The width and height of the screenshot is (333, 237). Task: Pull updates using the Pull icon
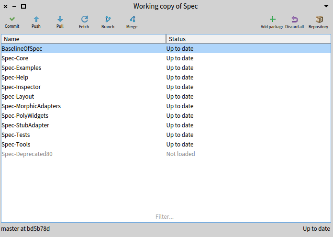(60, 19)
